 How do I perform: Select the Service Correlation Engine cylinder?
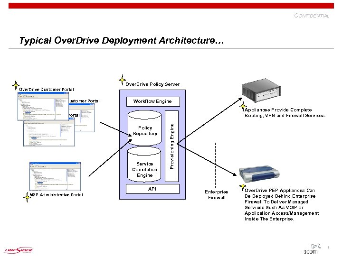(144, 165)
